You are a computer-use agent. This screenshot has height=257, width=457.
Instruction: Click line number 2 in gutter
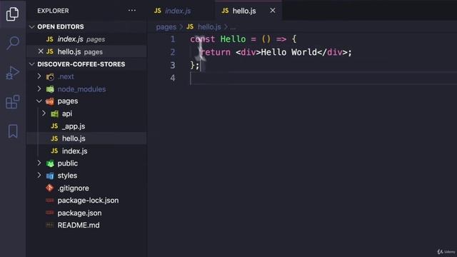click(x=173, y=52)
